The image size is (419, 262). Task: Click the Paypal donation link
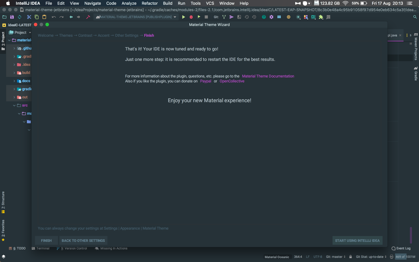[x=206, y=81]
